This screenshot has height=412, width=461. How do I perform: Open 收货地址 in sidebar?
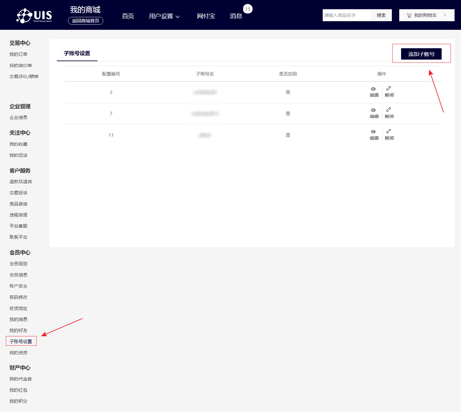[18, 308]
